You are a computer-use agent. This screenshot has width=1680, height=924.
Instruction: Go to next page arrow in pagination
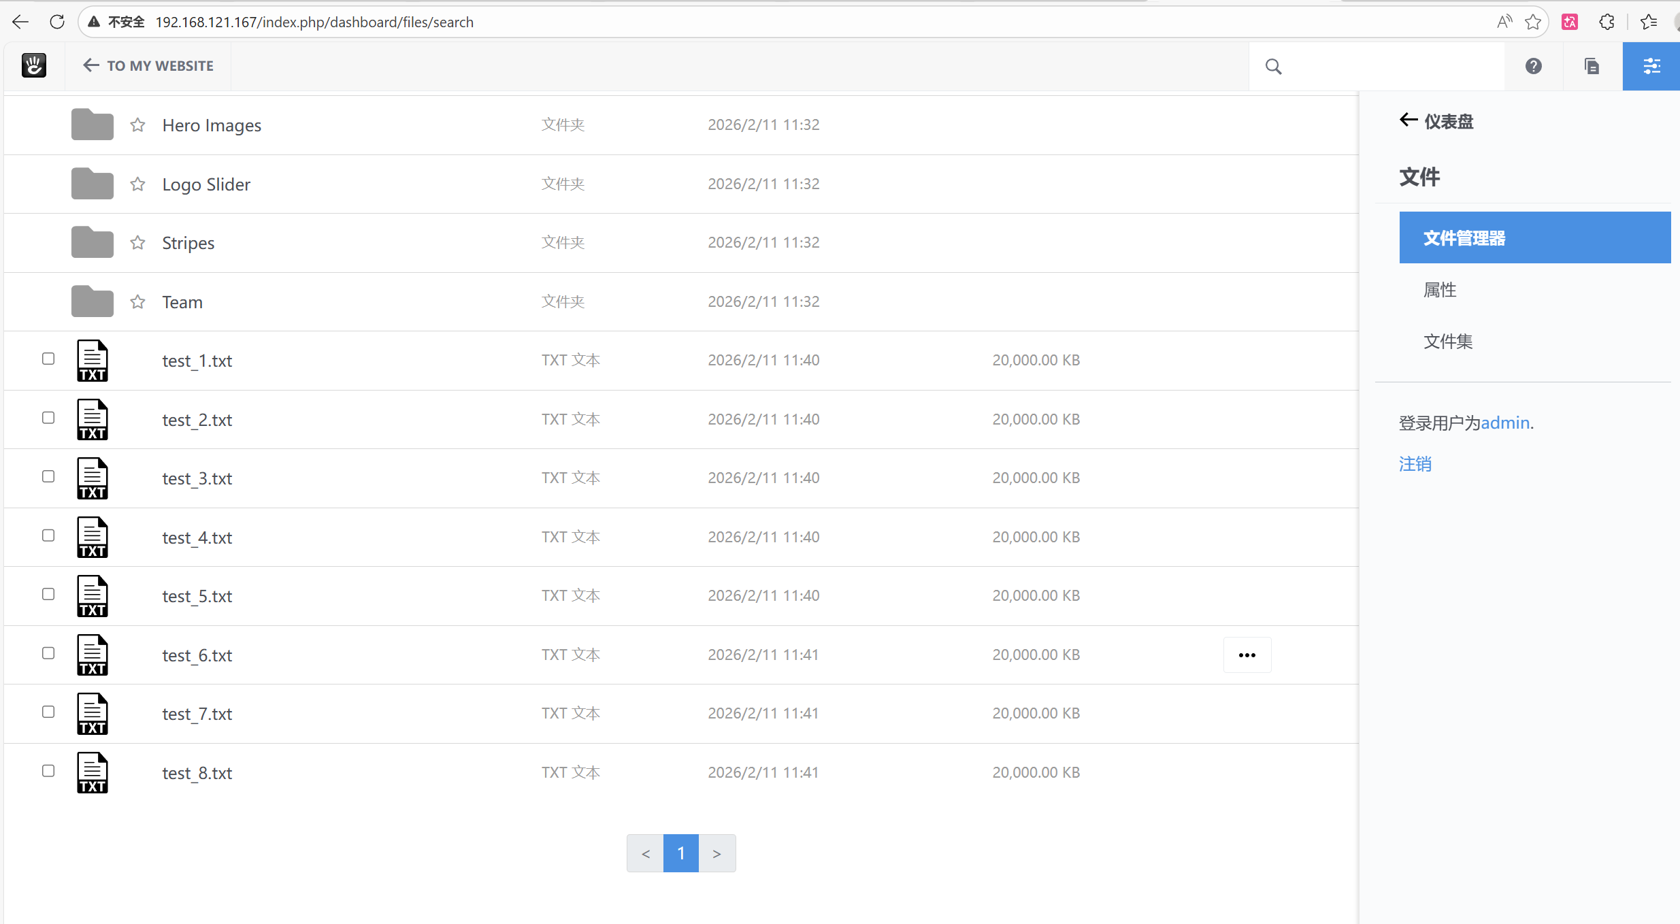click(x=717, y=853)
